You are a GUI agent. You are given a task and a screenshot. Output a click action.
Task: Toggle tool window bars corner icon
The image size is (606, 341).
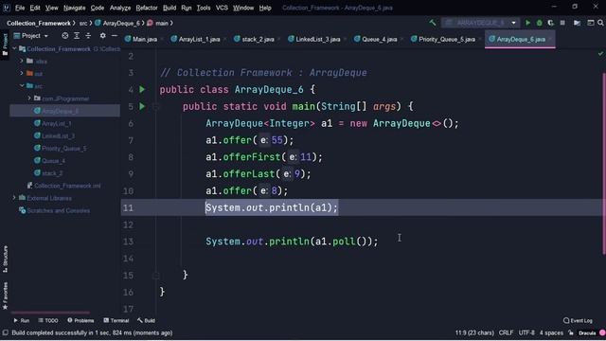click(5, 332)
